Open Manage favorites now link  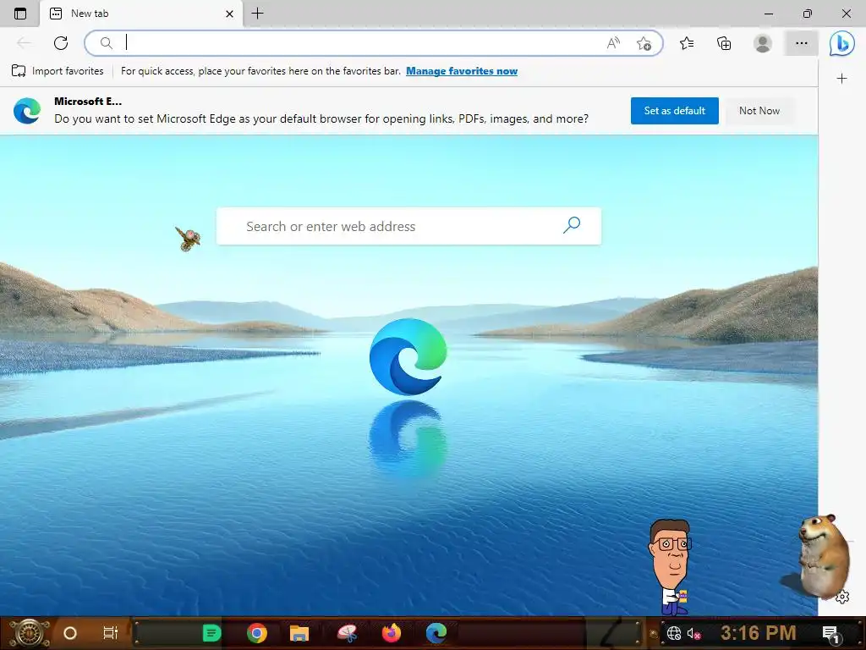(462, 71)
